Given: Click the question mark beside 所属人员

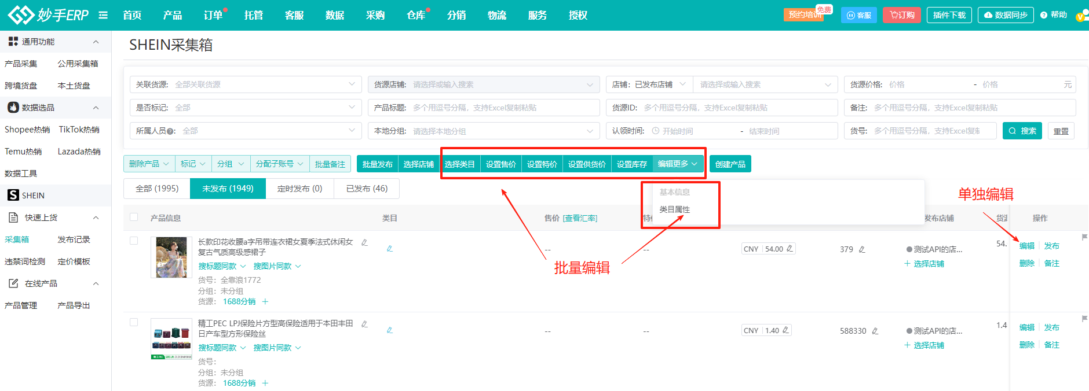Looking at the screenshot, I should click(171, 131).
